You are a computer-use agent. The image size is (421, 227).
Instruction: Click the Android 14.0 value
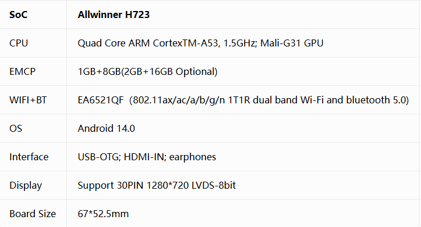point(107,128)
